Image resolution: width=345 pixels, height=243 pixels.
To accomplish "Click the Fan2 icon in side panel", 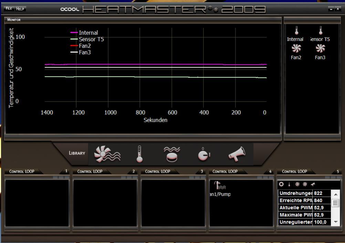I will [x=296, y=49].
